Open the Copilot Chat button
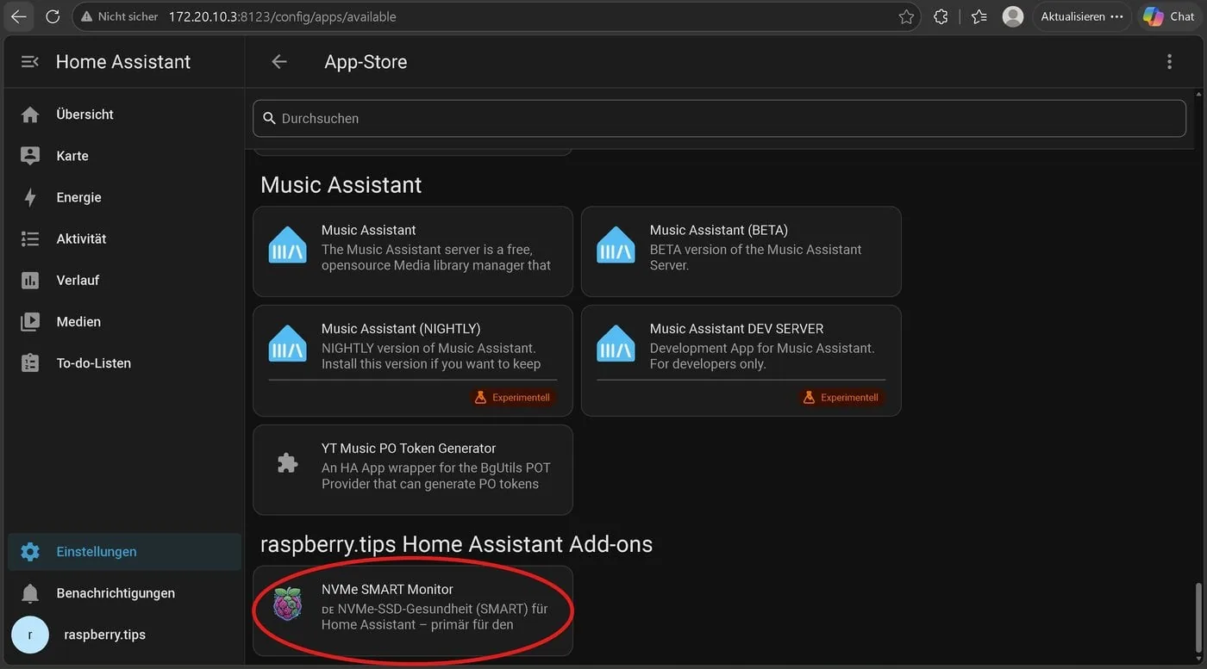The width and height of the screenshot is (1207, 669). [x=1169, y=16]
